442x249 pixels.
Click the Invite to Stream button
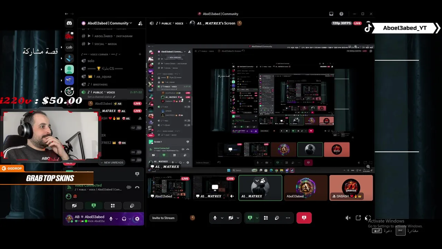point(163,218)
